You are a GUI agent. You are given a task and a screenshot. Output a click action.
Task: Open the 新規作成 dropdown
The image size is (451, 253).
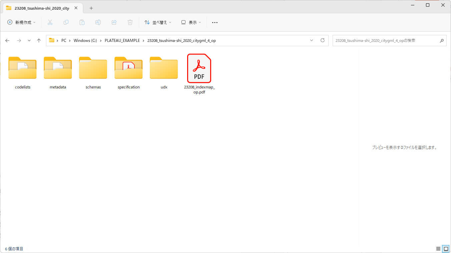21,22
